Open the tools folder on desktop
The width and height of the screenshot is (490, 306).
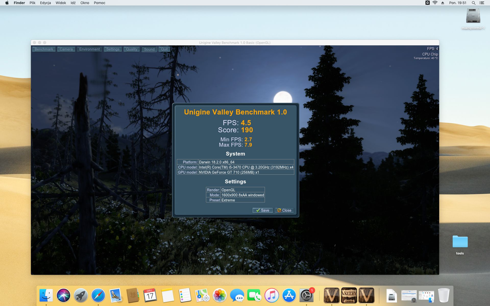[460, 242]
